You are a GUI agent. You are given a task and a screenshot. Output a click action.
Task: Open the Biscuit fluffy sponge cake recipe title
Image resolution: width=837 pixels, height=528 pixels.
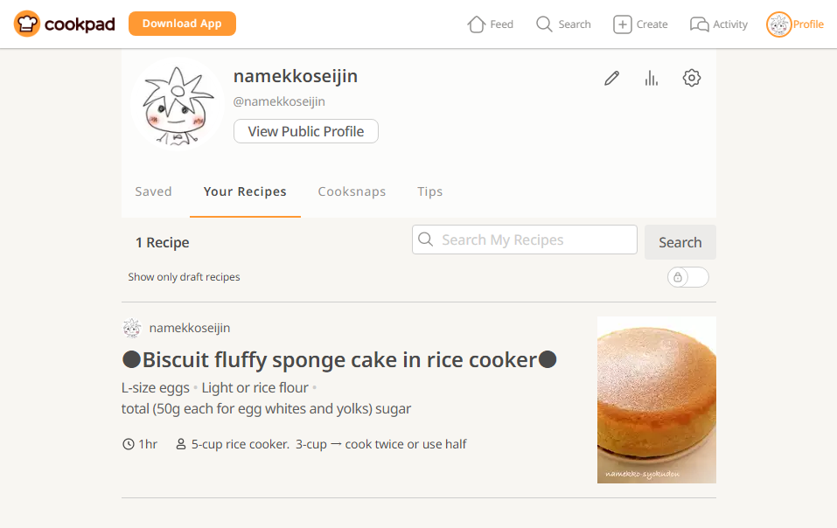point(339,360)
